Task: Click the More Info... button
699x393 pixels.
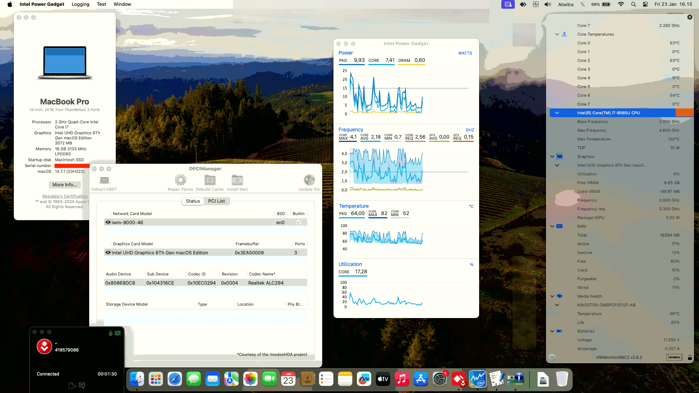Action: 64,184
